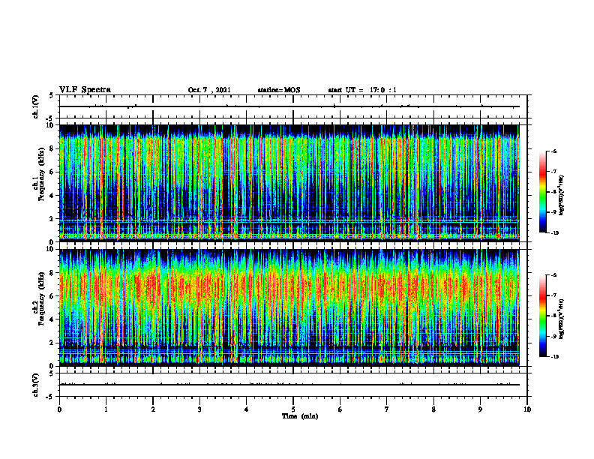
Task: Click the "6" kHz tick on the ch.2 frequency axis
Action: pos(52,296)
